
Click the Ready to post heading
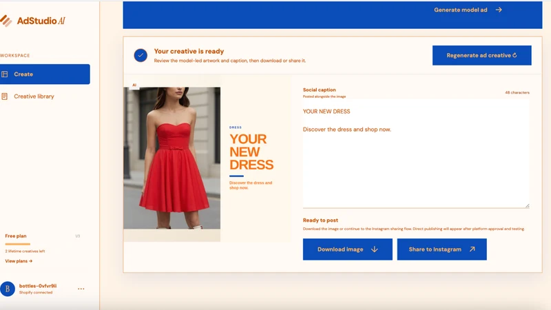[x=320, y=220]
